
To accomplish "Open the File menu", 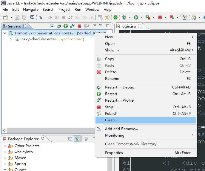I will (5, 10).
